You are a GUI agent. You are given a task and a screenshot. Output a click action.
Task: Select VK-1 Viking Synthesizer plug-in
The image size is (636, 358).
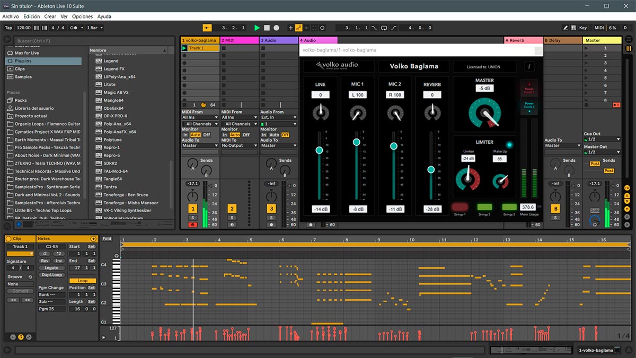tap(127, 211)
